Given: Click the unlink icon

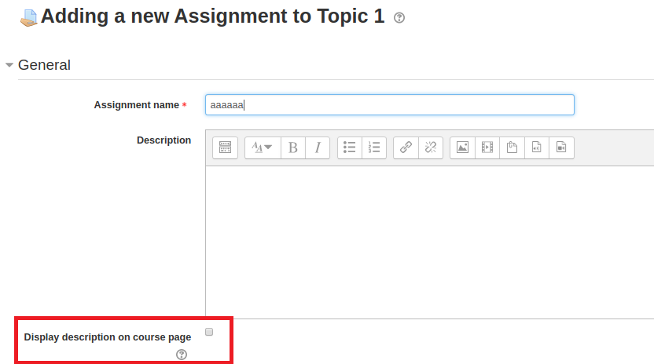Looking at the screenshot, I should pyautogui.click(x=431, y=147).
